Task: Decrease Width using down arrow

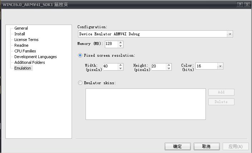Action: pyautogui.click(x=121, y=68)
